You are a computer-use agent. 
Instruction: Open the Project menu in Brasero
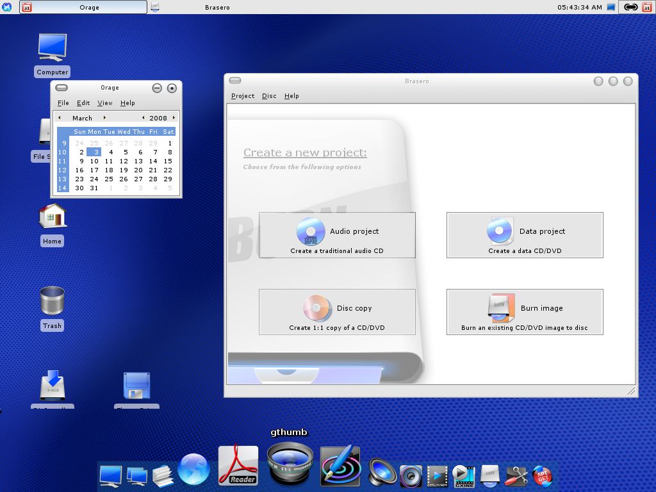[243, 96]
